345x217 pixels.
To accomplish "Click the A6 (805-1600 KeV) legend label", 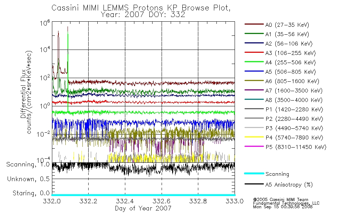I will tap(292, 81).
